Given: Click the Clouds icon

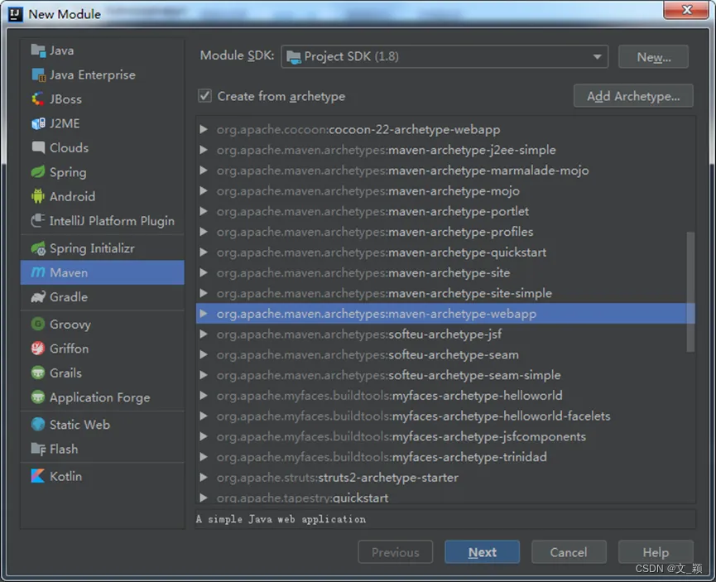Looking at the screenshot, I should click(x=38, y=147).
